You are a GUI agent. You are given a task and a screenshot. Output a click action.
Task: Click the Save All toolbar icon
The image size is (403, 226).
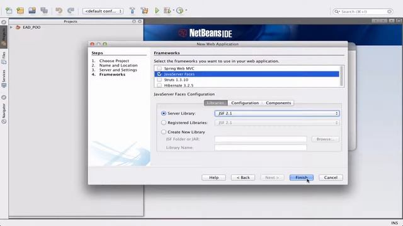point(44,11)
